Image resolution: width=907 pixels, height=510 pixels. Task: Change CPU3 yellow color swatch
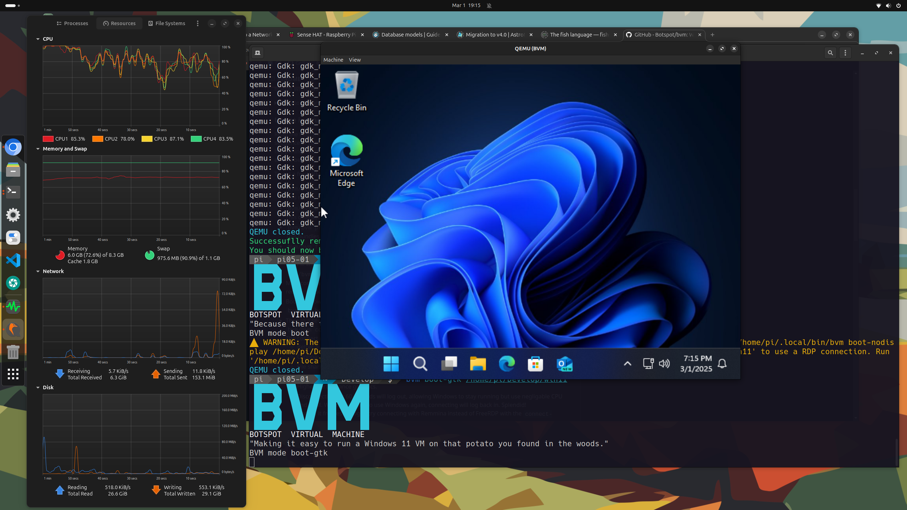point(147,139)
